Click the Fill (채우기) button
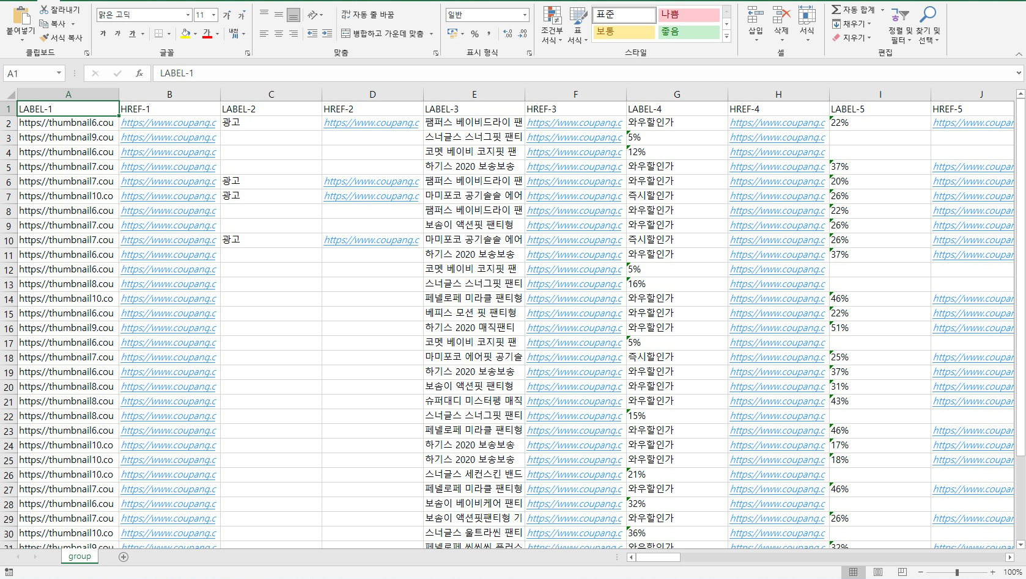1026x579 pixels. (851, 24)
